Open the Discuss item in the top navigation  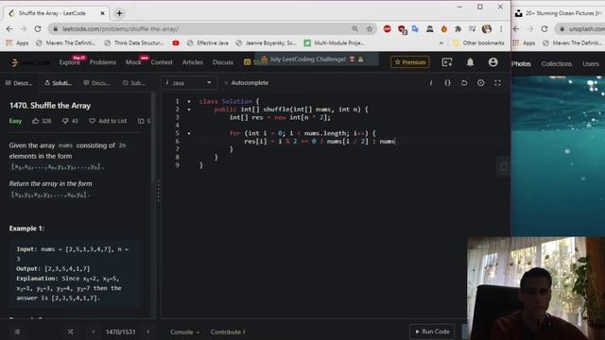click(x=223, y=62)
